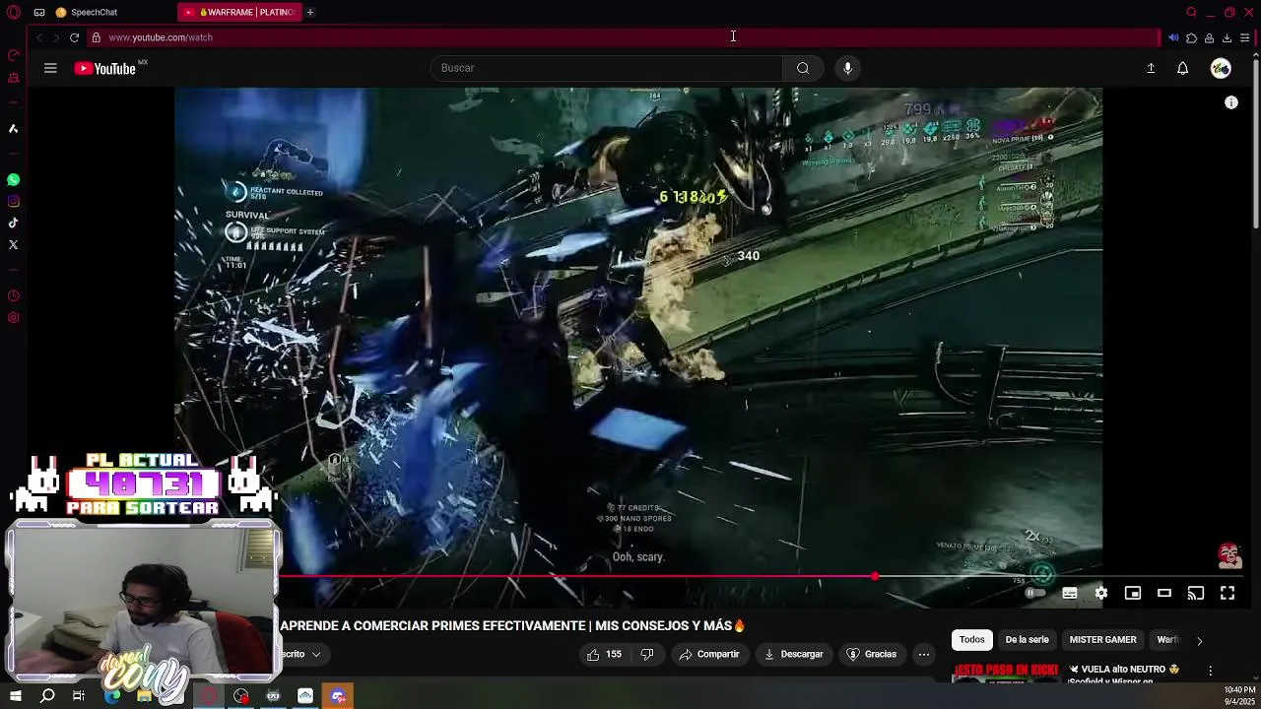Reload the page
The width and height of the screenshot is (1261, 709).
(x=74, y=37)
